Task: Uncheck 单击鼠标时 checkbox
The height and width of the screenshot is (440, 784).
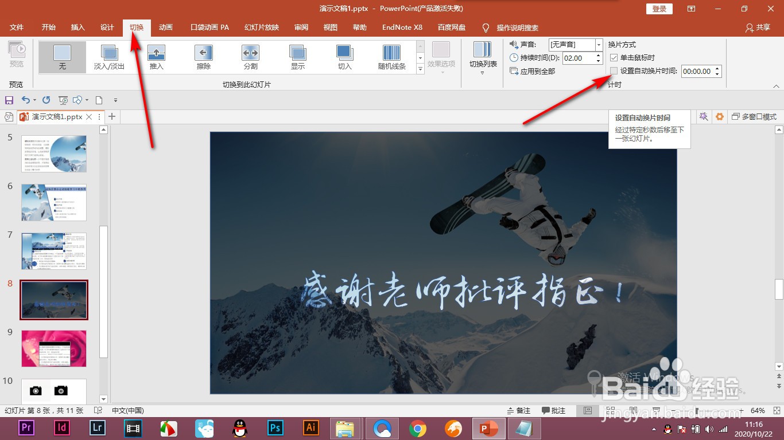Action: click(614, 58)
